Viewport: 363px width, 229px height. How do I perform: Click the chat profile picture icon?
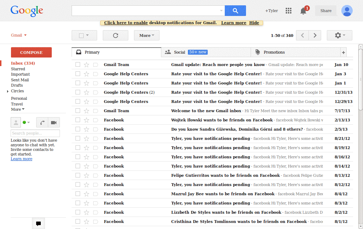(x=16, y=122)
